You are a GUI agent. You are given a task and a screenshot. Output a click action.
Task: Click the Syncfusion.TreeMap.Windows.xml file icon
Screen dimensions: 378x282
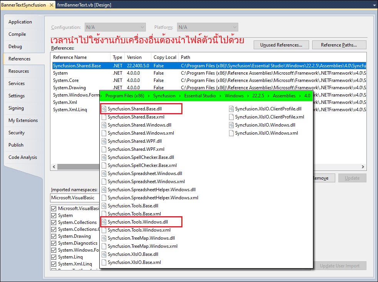click(104, 246)
